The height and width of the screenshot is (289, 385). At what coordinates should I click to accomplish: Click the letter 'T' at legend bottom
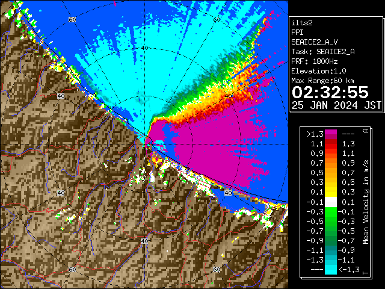pos(366,273)
